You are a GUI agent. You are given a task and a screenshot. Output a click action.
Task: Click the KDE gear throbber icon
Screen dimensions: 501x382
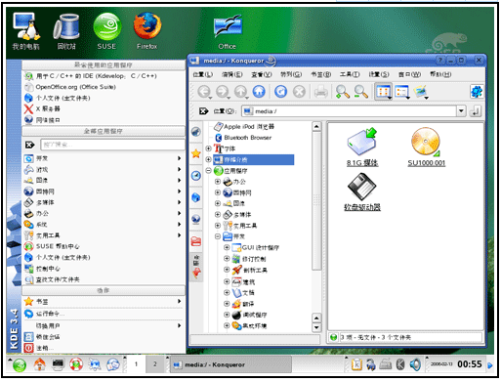[477, 92]
